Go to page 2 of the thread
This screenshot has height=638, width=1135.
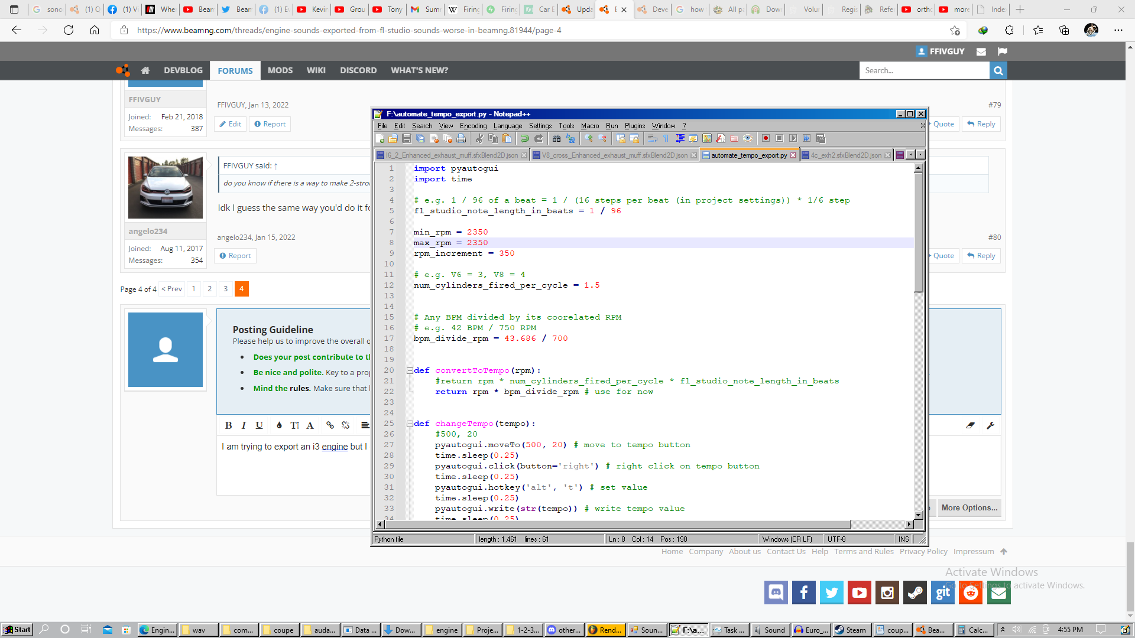209,289
